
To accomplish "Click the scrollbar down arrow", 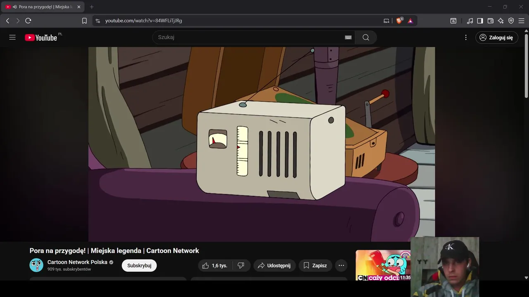I will (x=526, y=278).
